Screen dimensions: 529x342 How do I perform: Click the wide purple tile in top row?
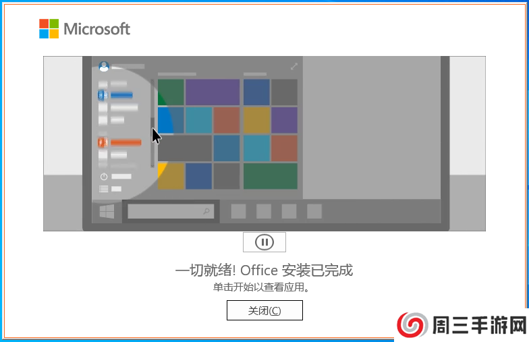click(x=213, y=92)
